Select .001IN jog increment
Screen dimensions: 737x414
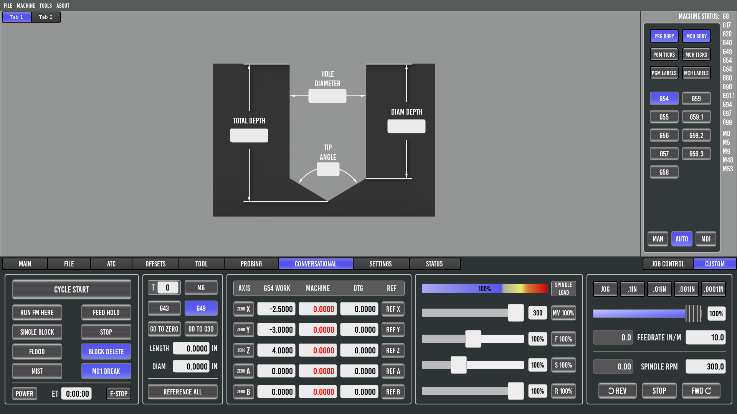686,289
